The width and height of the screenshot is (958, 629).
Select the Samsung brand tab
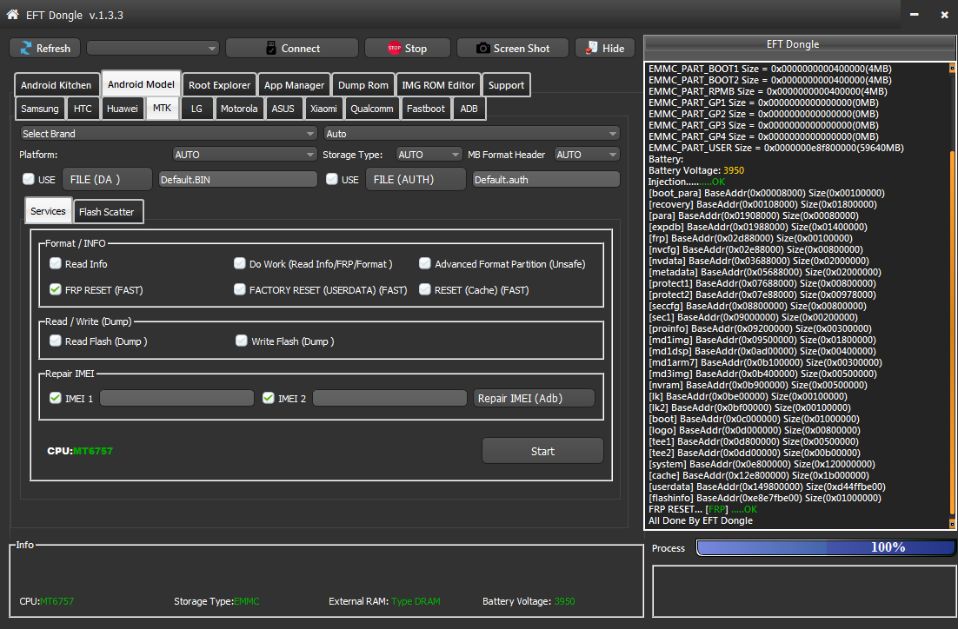[x=40, y=109]
